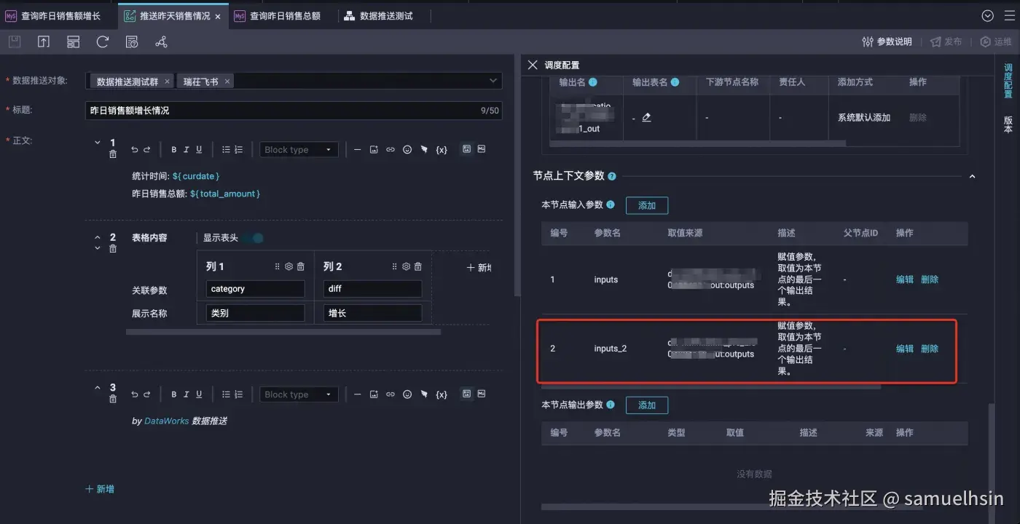Viewport: 1020px width, 524px height.
Task: Open settings gear for 列 2
Action: pyautogui.click(x=406, y=267)
